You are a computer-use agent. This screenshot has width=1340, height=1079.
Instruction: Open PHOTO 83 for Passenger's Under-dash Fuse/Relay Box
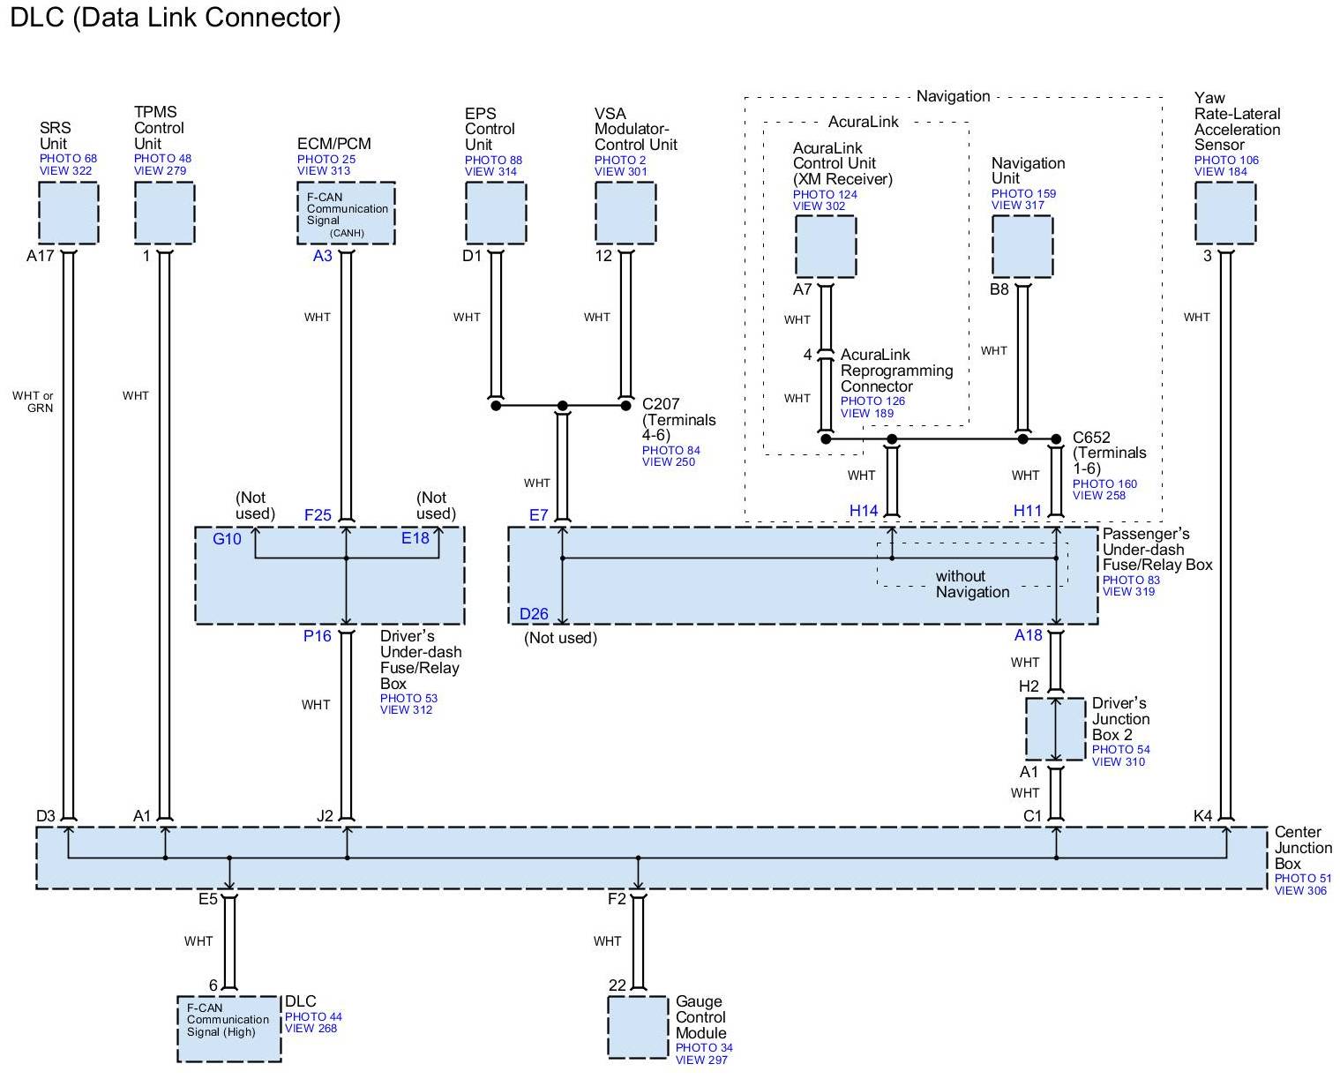click(1131, 581)
